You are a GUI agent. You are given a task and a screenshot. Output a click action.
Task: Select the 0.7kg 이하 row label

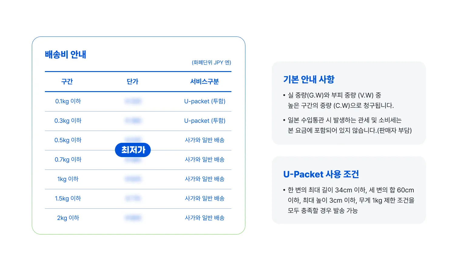(68, 160)
